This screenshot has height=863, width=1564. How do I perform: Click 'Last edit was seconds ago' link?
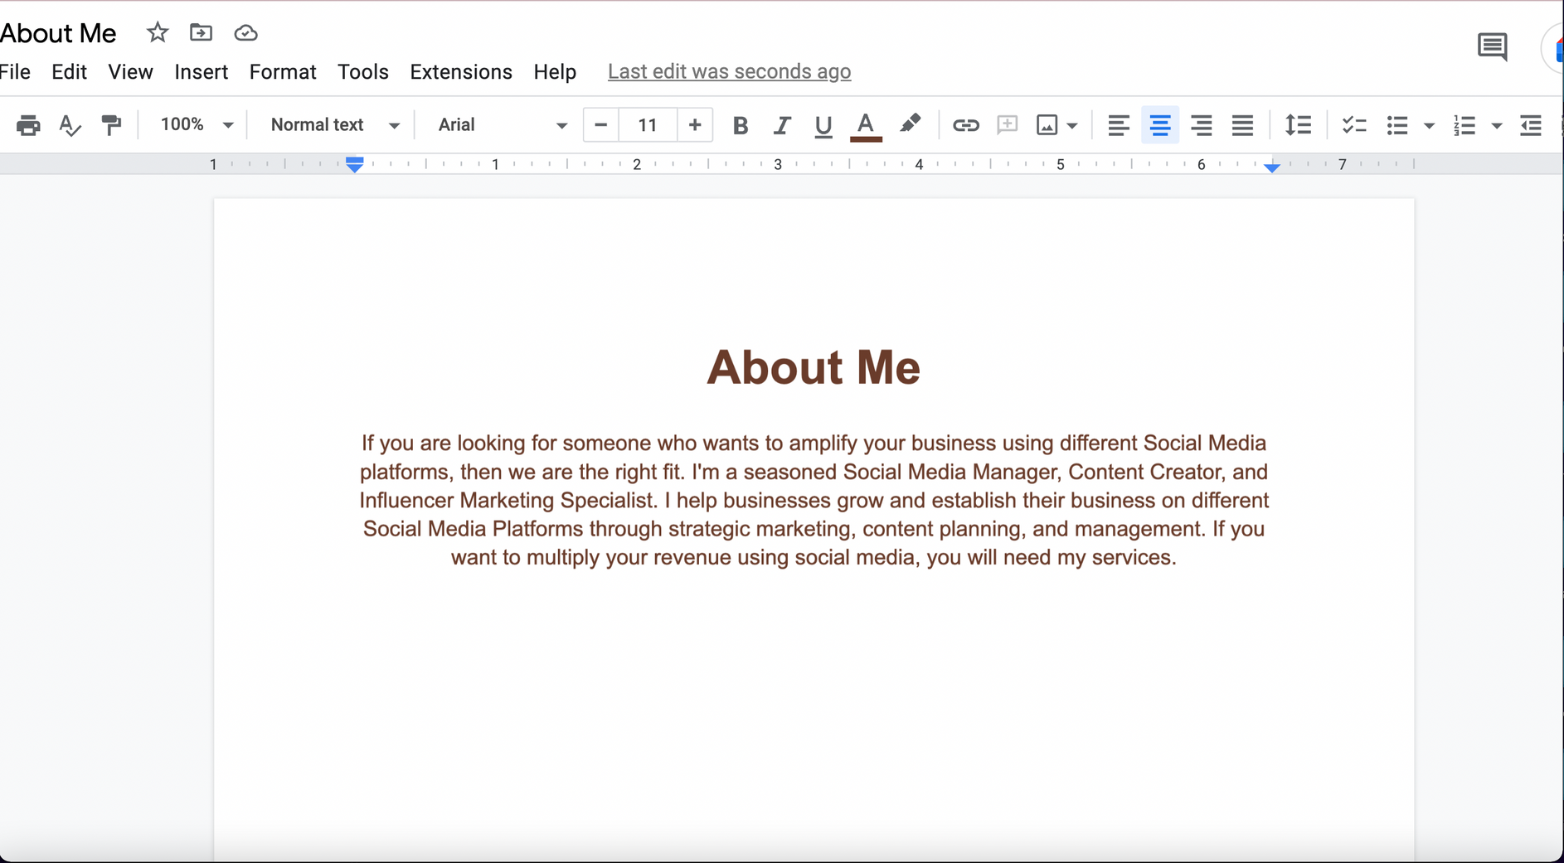729,72
